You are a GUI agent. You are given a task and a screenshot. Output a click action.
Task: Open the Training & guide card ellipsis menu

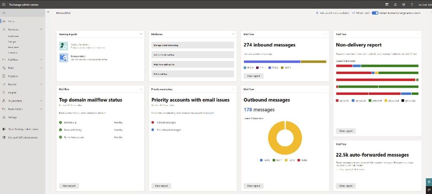pyautogui.click(x=141, y=34)
